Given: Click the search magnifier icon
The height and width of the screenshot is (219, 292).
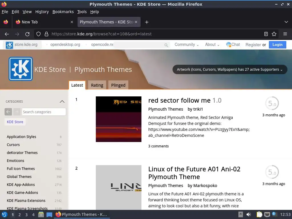Looking at the screenshot, I should [166, 45].
